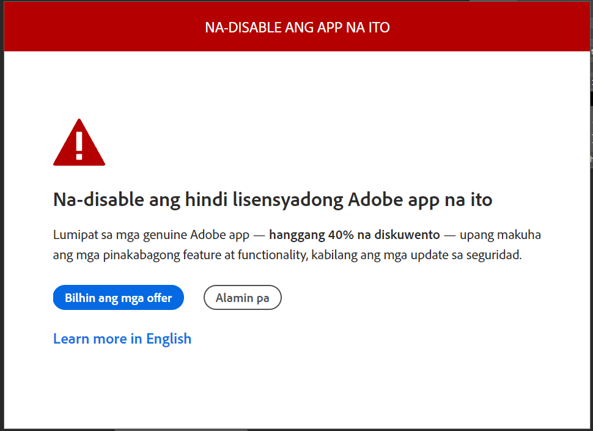Viewport: 593px width, 431px height.
Task: Click the sentence starting "Lumipat sa mga genuine Adobe app"
Action: tap(297, 245)
